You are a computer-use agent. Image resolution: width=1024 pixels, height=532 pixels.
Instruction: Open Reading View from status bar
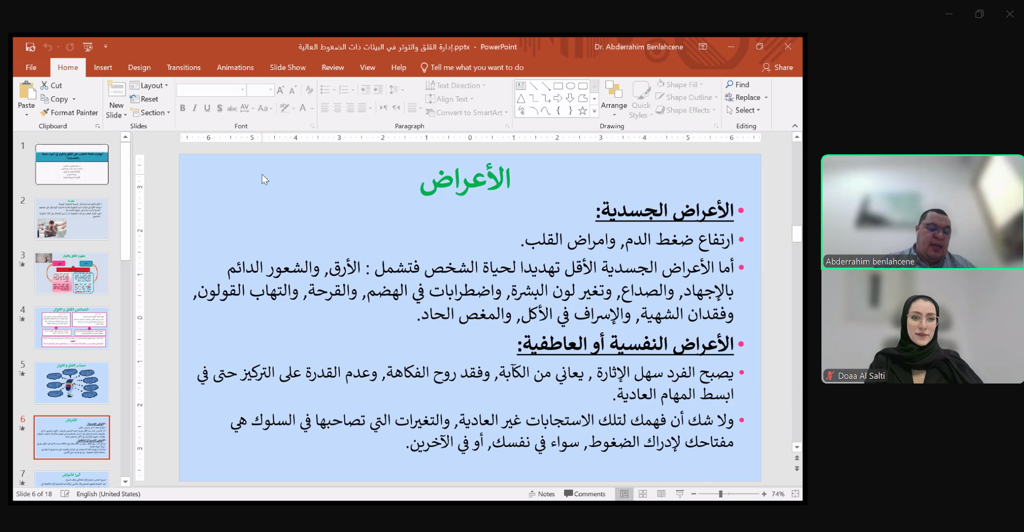point(661,494)
